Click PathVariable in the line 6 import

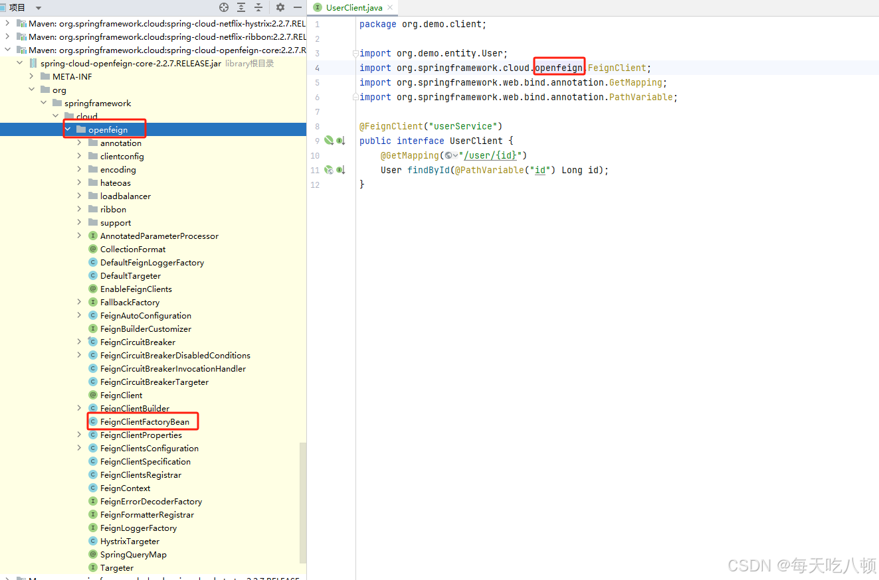[641, 97]
